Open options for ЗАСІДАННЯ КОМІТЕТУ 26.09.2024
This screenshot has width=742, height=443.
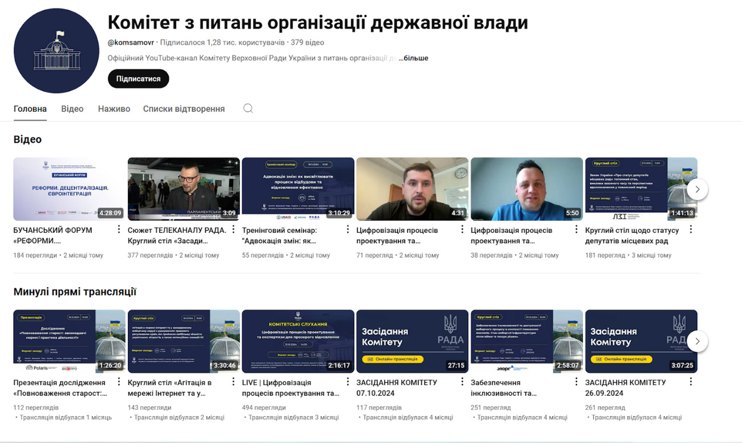[691, 382]
